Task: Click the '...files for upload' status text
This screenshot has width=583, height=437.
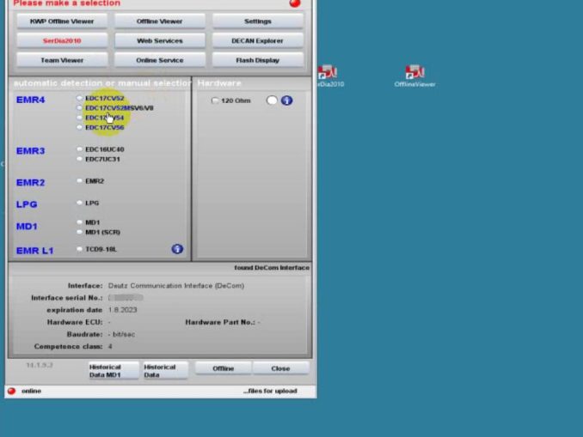Action: point(270,391)
